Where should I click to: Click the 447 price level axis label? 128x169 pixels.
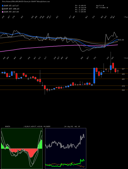point(123,69)
